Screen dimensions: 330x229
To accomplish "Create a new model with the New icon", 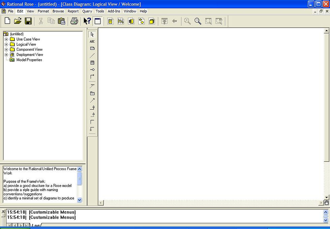I will 7,21.
